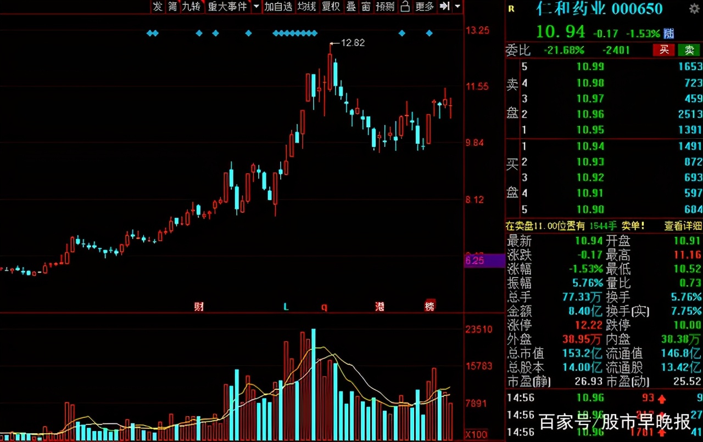Click the 窗 window layout button
This screenshot has height=442, width=703.
[366, 7]
